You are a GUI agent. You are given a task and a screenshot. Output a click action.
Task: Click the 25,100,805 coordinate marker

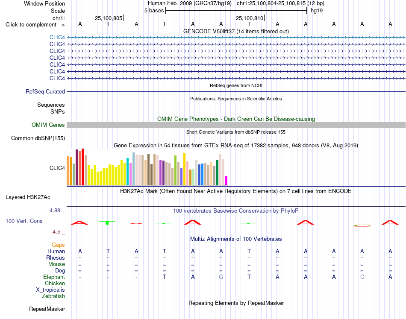coord(109,18)
